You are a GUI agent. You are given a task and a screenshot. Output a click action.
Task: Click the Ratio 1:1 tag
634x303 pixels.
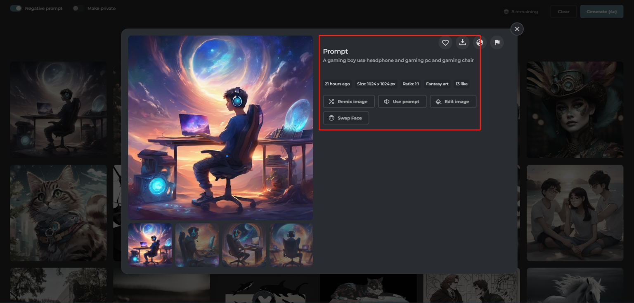411,84
